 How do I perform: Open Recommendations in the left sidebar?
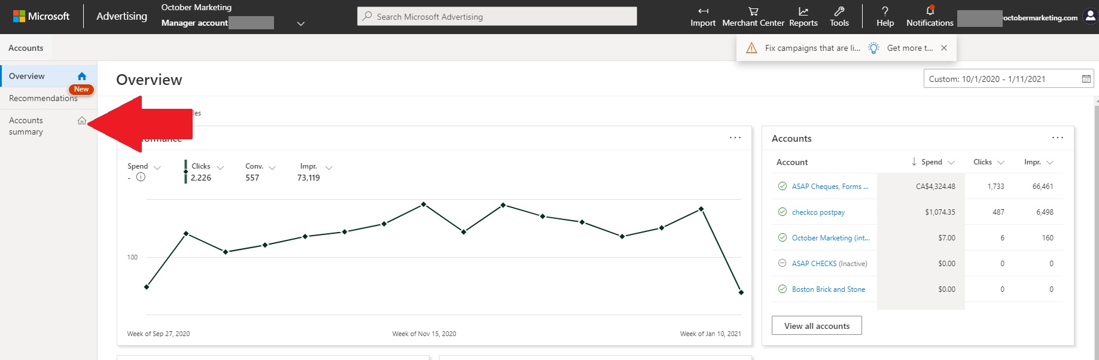pyautogui.click(x=48, y=98)
